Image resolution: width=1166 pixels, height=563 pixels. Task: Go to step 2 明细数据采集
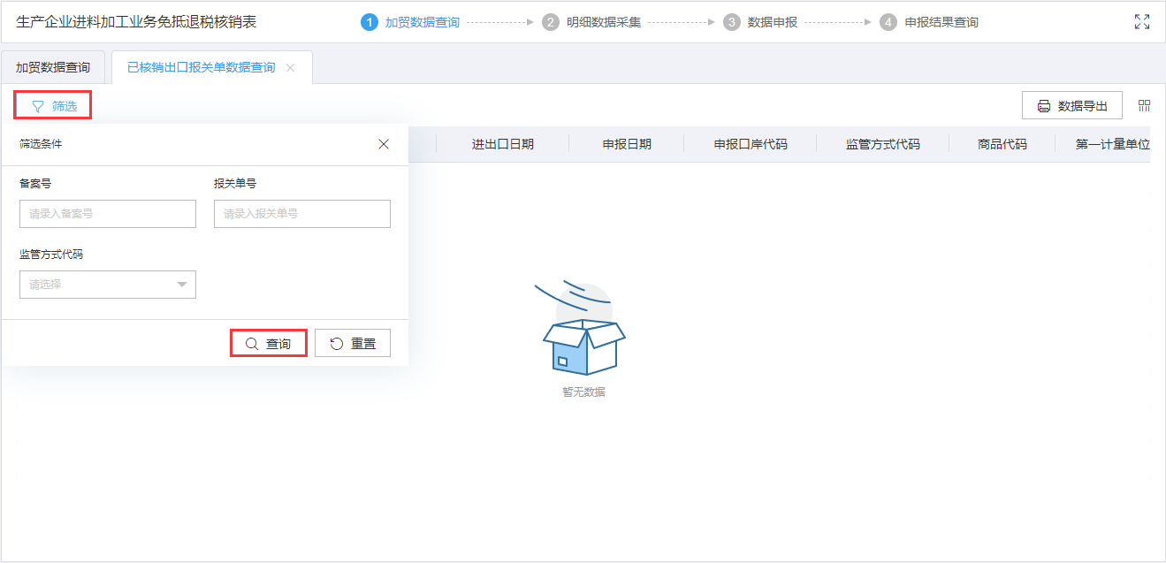(x=591, y=22)
